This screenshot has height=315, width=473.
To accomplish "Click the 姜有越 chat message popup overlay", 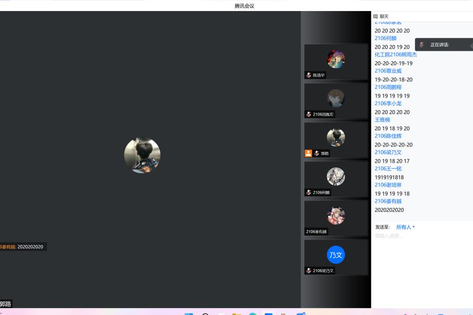I will pos(22,247).
